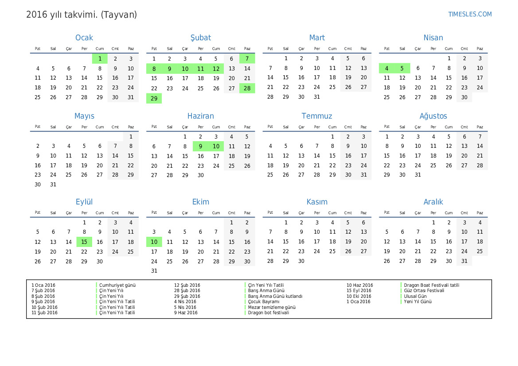The width and height of the screenshot is (518, 366).
Task: Select the Nisan month heading
Action: pyautogui.click(x=433, y=38)
